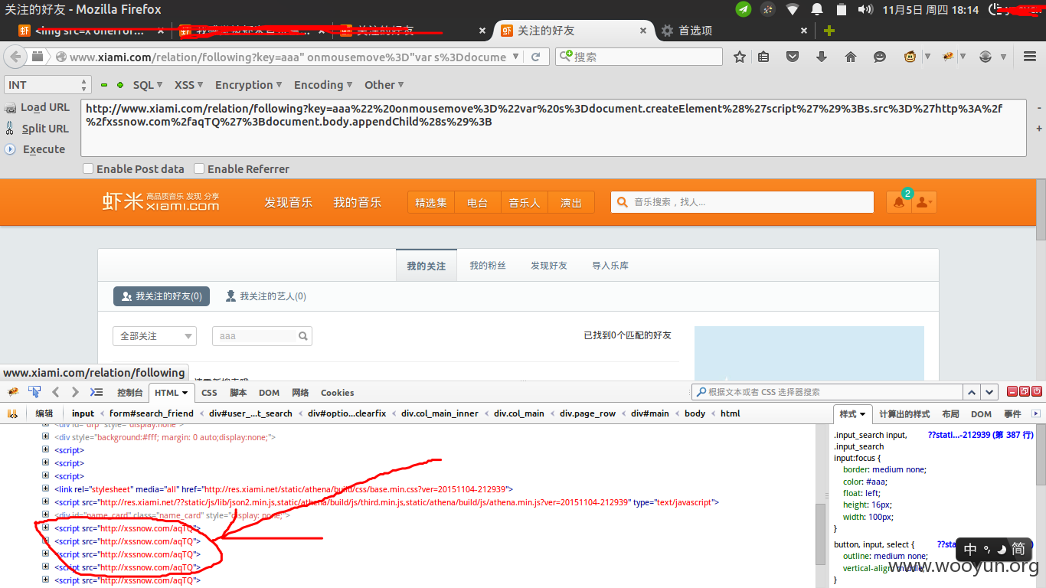
Task: Click the Xiami user profile icon
Action: pyautogui.click(x=923, y=203)
